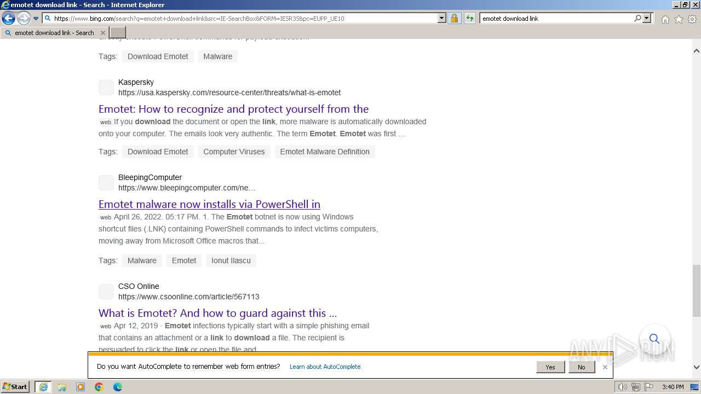Click the 'Ionut Ilascu' tag
701x394 pixels.
click(x=231, y=260)
